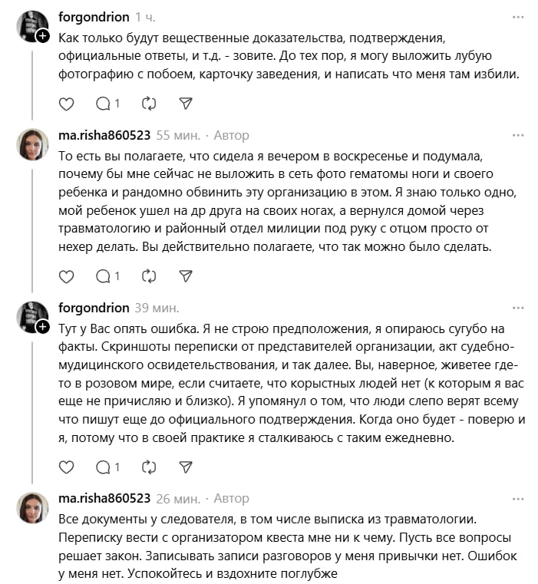538x584 pixels.
Task: Repost ma.risha860523's 55 min. comment
Action: (149, 276)
